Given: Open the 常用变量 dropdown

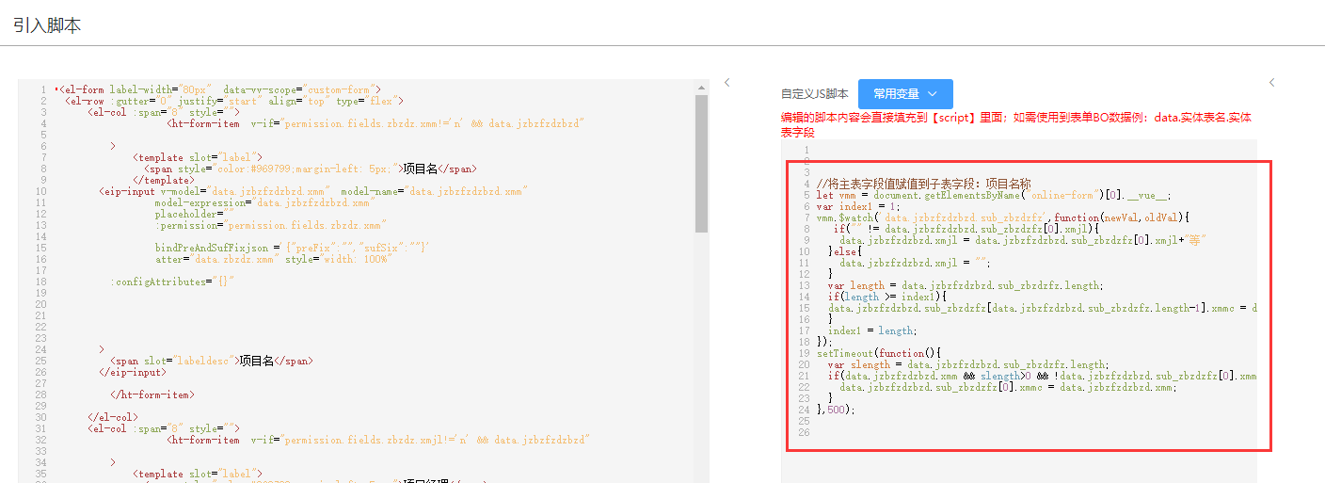Looking at the screenshot, I should pyautogui.click(x=905, y=94).
